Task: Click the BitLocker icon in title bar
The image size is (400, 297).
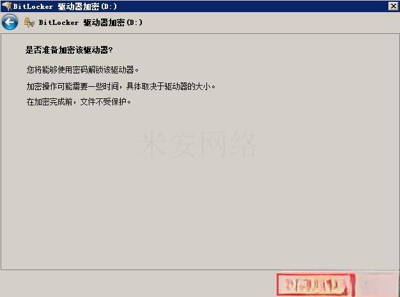Action: pos(7,6)
